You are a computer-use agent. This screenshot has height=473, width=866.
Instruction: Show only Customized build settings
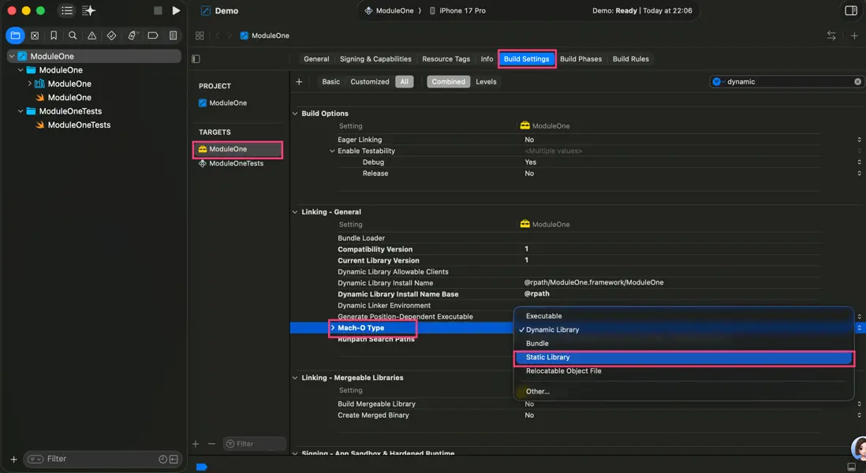point(369,82)
